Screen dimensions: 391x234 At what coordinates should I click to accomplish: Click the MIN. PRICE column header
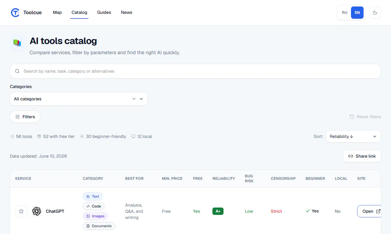tap(172, 179)
